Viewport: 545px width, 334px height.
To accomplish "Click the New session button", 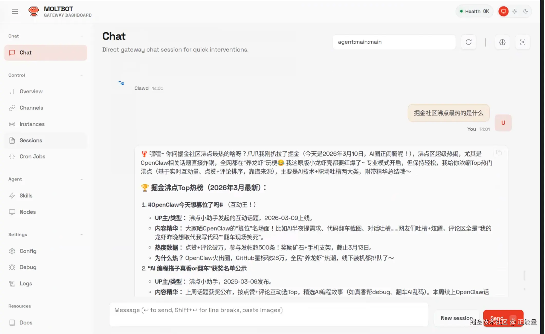I will pyautogui.click(x=457, y=318).
